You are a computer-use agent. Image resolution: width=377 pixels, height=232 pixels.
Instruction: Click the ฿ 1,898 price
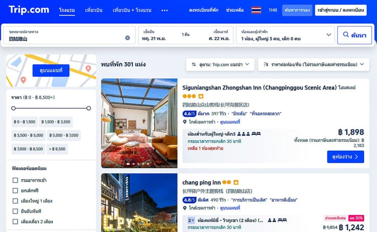coord(351,132)
